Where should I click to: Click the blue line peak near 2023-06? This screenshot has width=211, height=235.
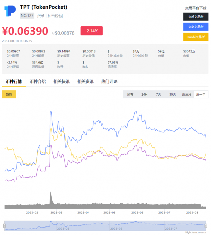(136, 111)
